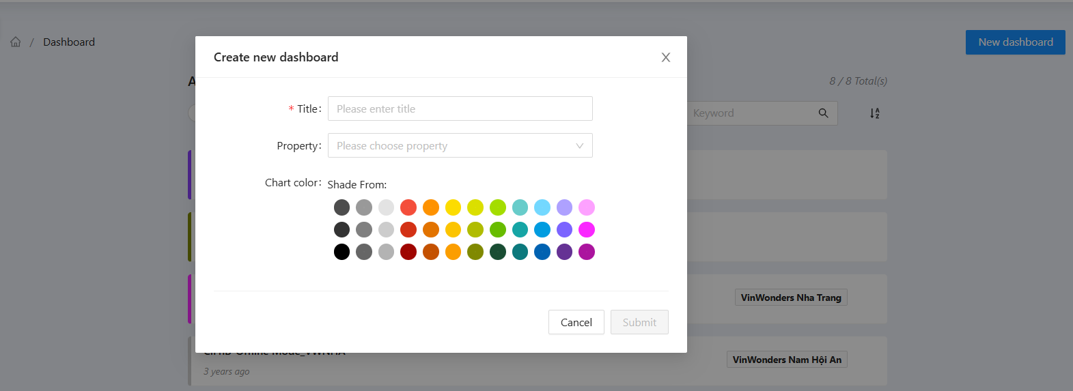Select the magenta swatch in middle row
Image resolution: width=1073 pixels, height=391 pixels.
click(x=587, y=229)
